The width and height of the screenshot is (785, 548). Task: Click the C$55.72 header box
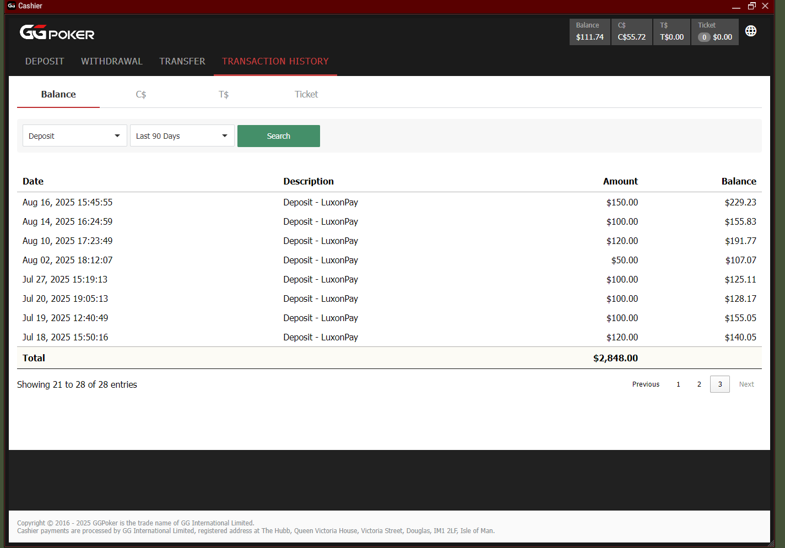(632, 32)
